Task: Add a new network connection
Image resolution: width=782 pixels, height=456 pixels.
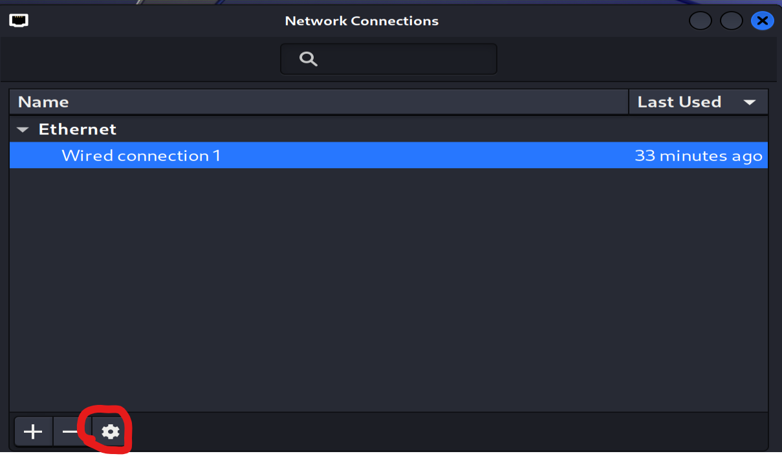Action: pos(33,431)
